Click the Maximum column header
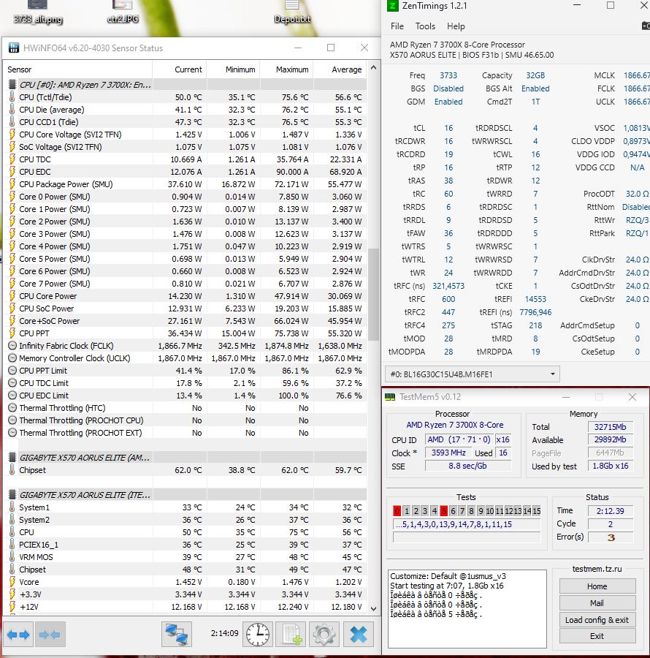This screenshot has width=650, height=658. tap(286, 69)
